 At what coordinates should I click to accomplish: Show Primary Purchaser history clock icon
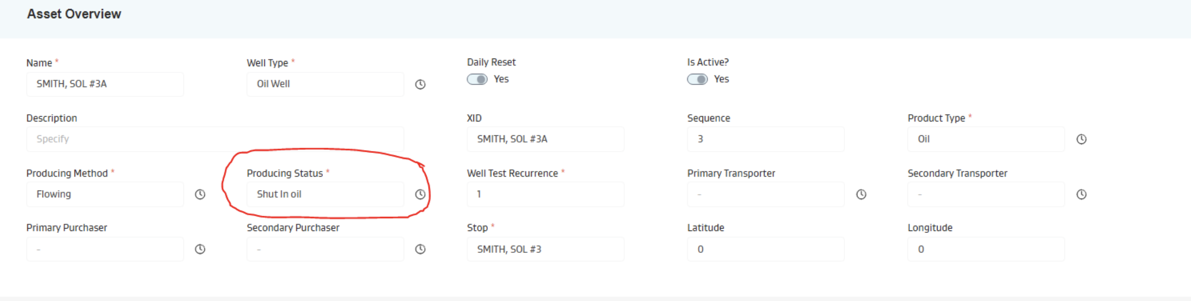pos(200,249)
